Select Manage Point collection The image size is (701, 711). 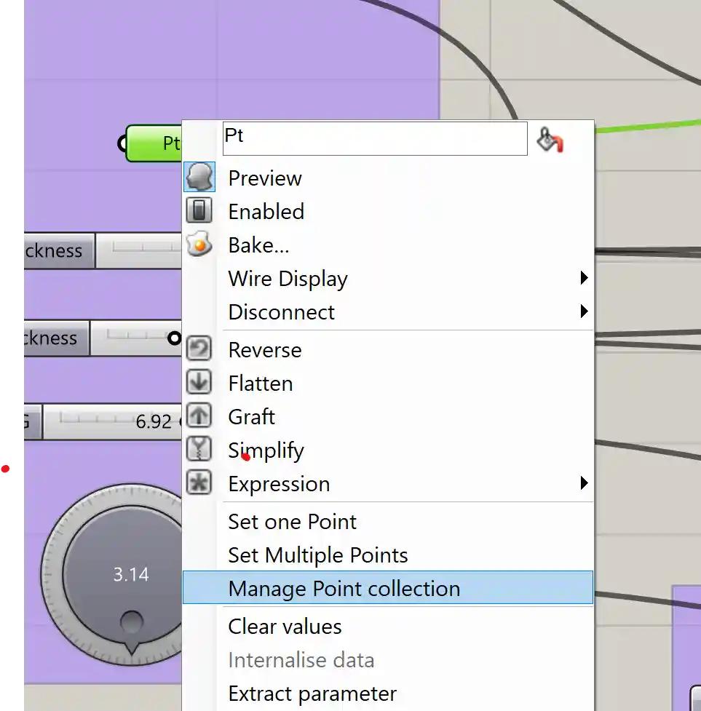(x=344, y=589)
